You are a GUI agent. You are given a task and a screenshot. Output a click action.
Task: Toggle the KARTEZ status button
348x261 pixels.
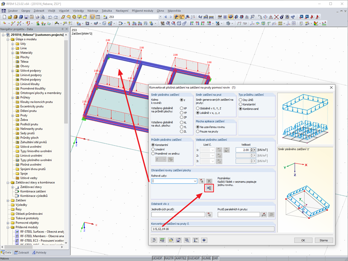pyautogui.click(x=181, y=258)
